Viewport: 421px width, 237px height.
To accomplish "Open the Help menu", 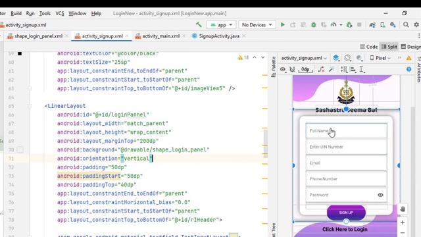I will point(96,13).
